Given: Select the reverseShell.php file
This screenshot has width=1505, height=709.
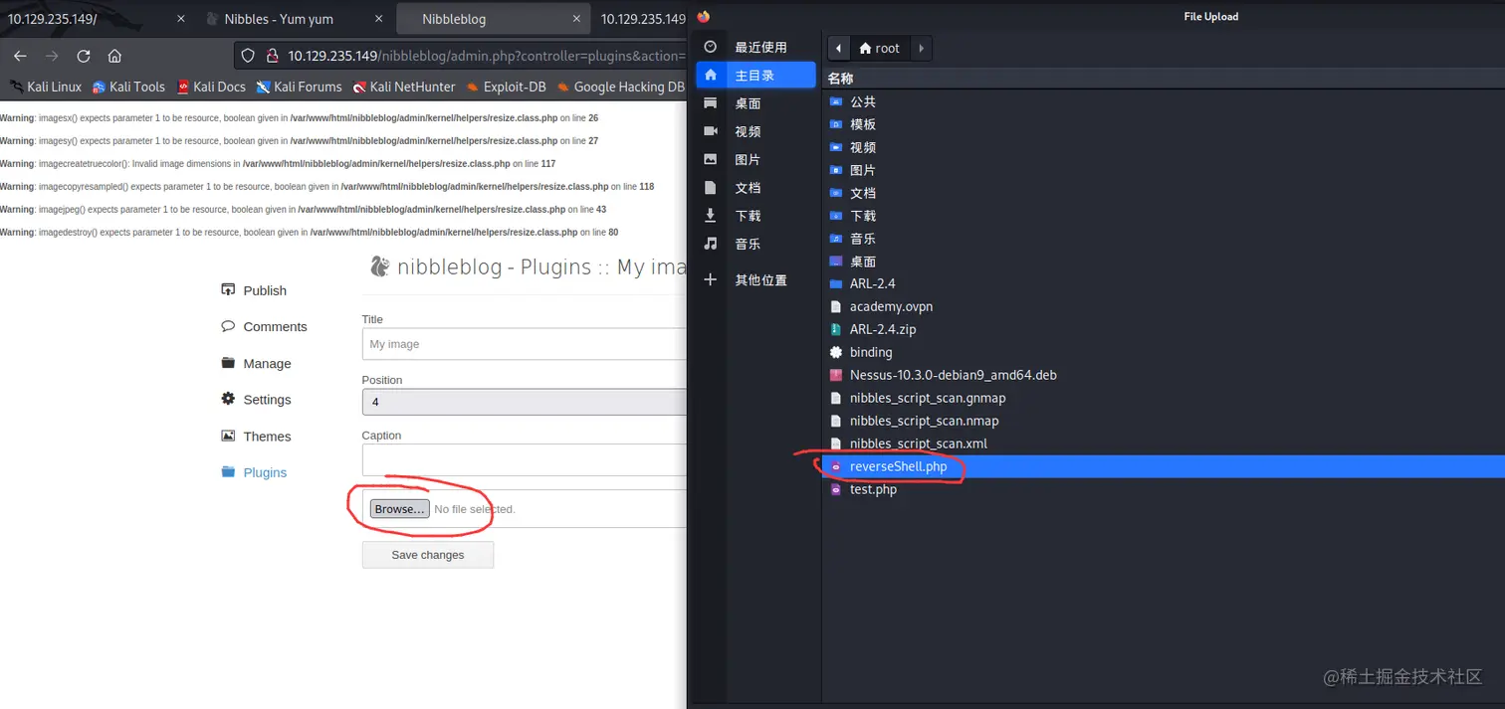Looking at the screenshot, I should 1165,466.
